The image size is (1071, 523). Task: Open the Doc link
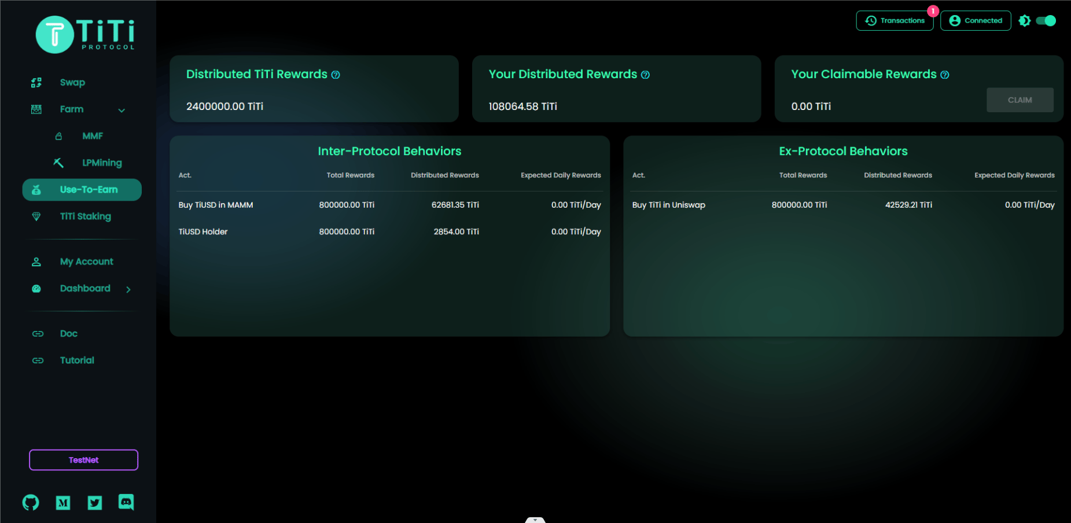(x=69, y=334)
